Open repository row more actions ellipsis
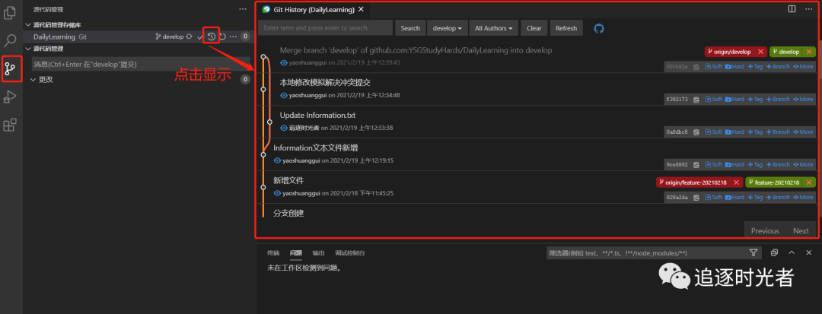 tap(234, 36)
